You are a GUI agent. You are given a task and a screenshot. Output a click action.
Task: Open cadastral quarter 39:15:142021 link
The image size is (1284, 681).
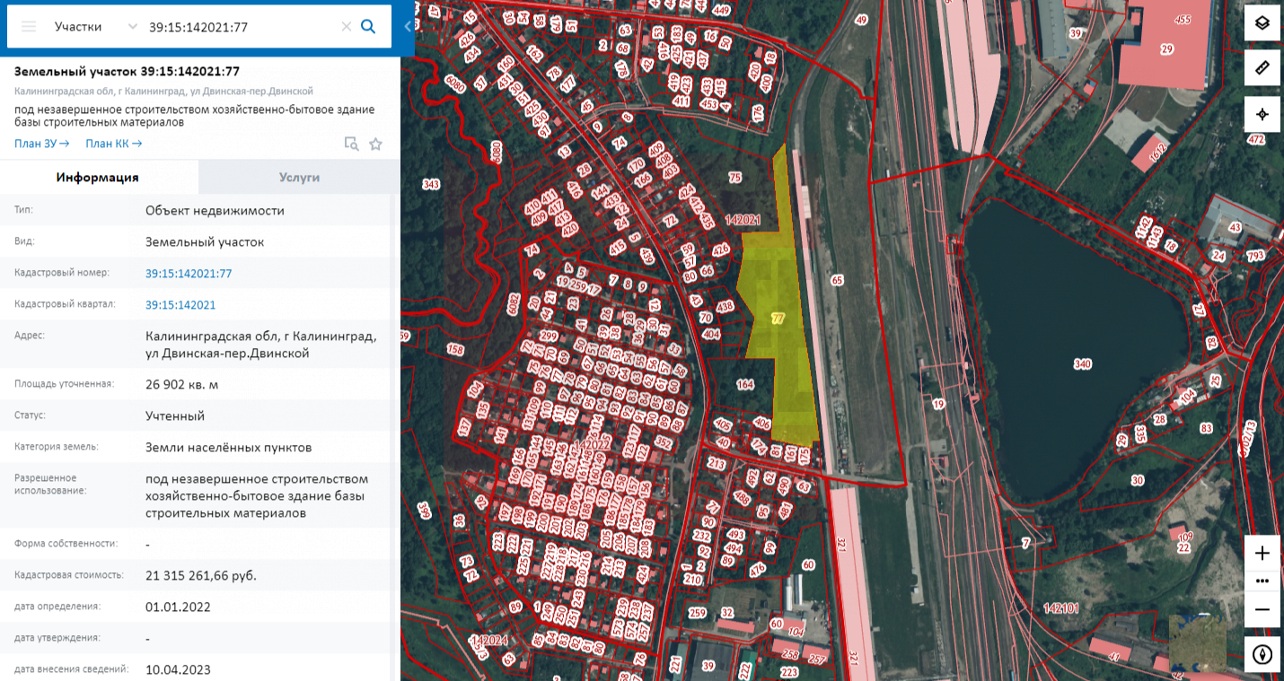click(180, 305)
